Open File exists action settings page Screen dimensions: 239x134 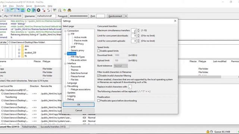pos(78,60)
